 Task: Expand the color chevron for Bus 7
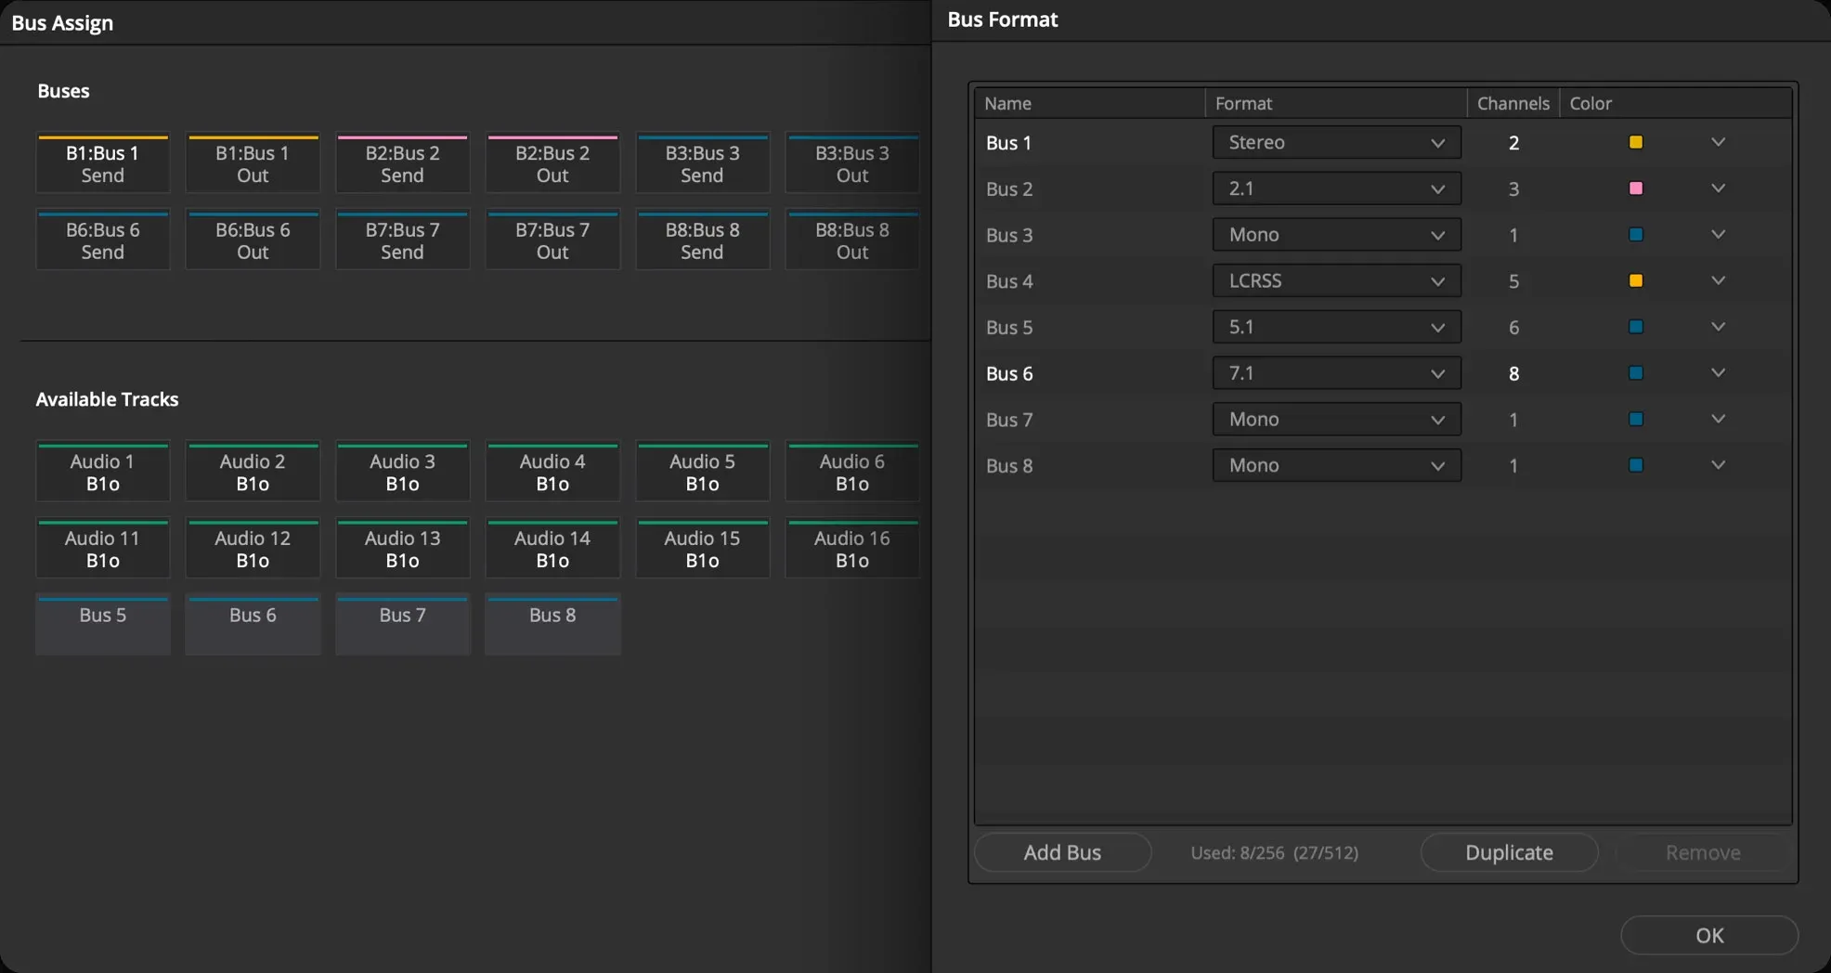coord(1718,419)
